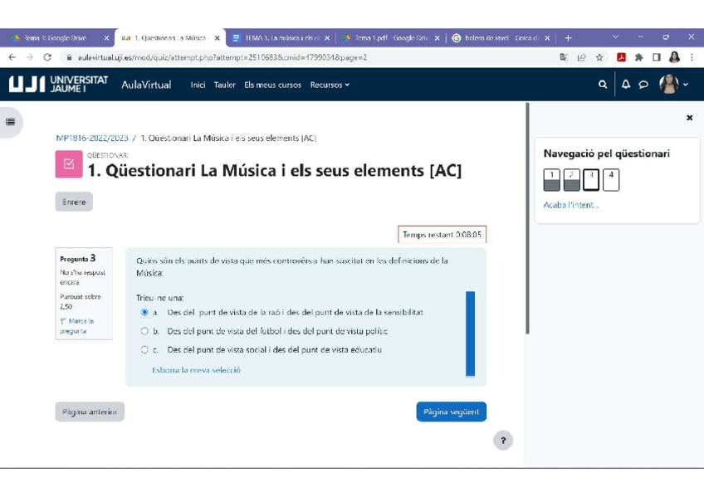Select answer c. about social and educatiu

coord(144,349)
